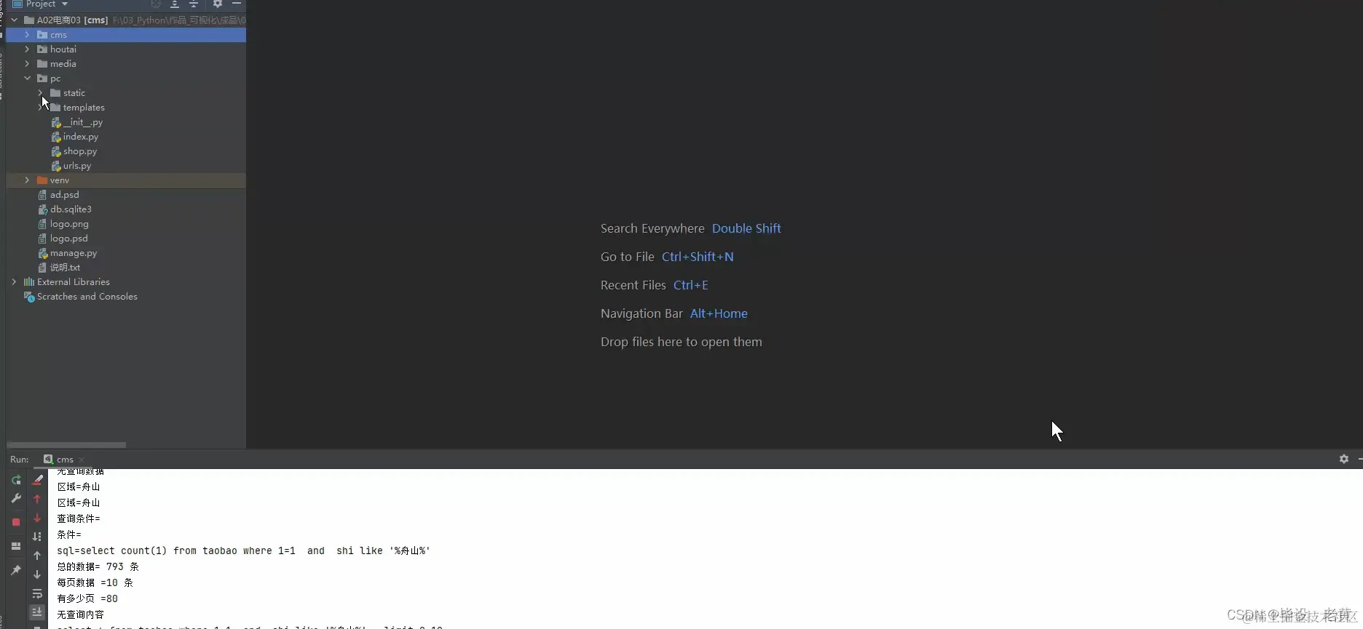This screenshot has height=629, width=1363.
Task: Toggle scroll to end of console
Action: [x=37, y=612]
